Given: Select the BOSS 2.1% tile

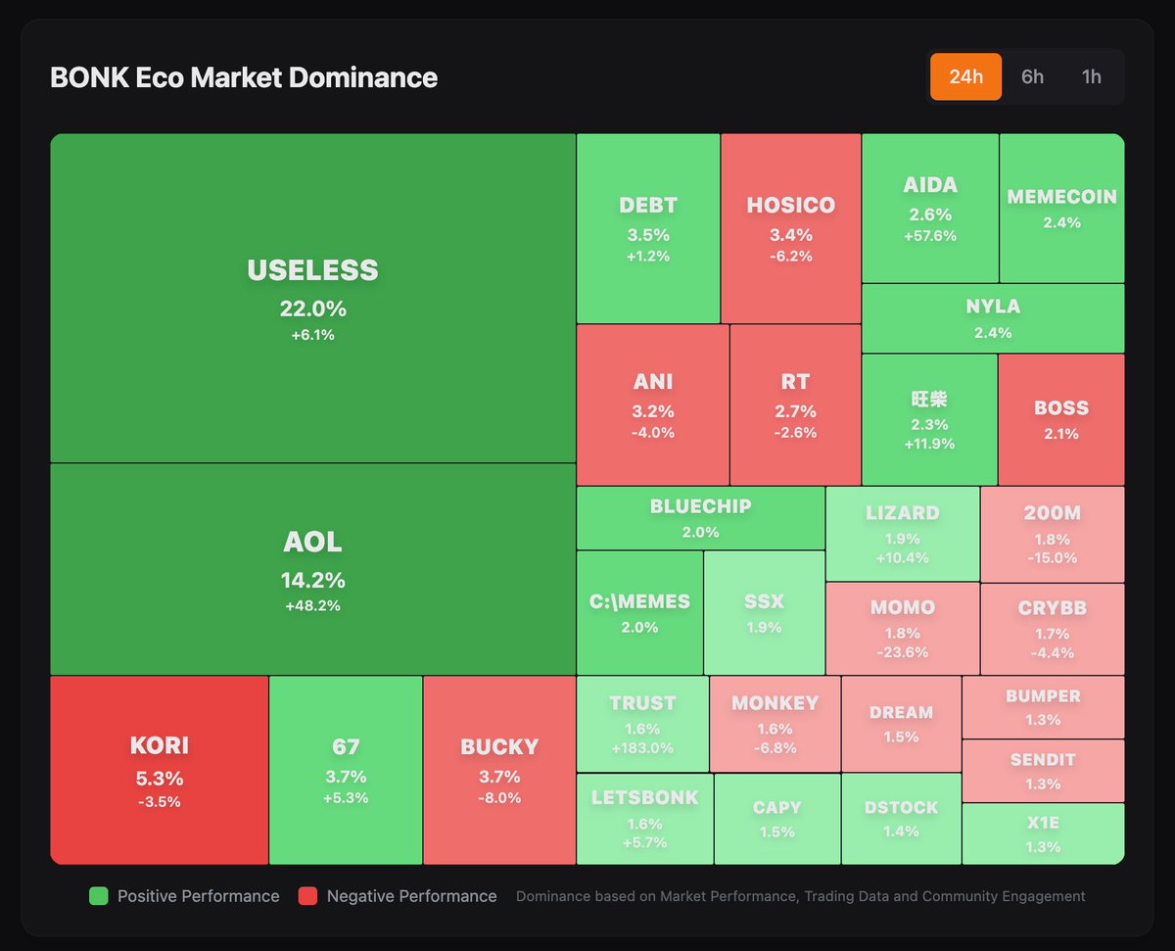Looking at the screenshot, I should 1061,419.
